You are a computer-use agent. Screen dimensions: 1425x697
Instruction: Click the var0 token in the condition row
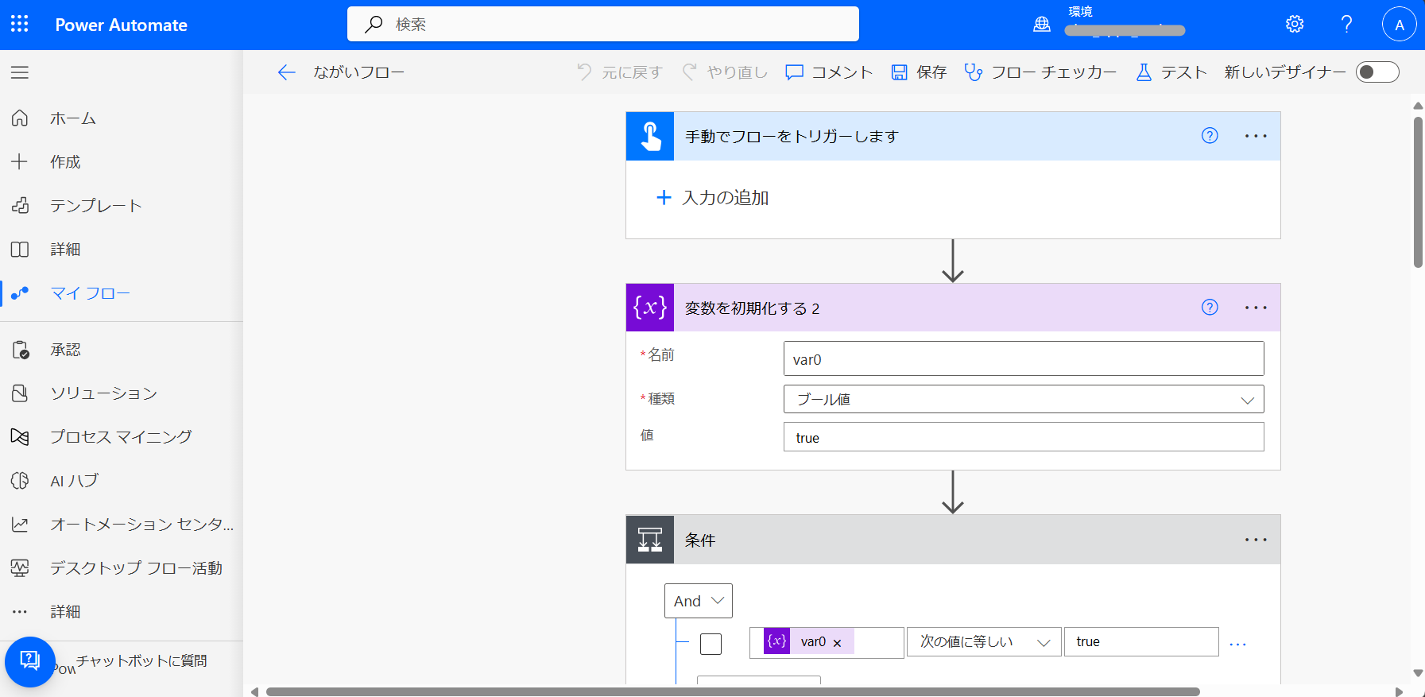click(x=808, y=641)
